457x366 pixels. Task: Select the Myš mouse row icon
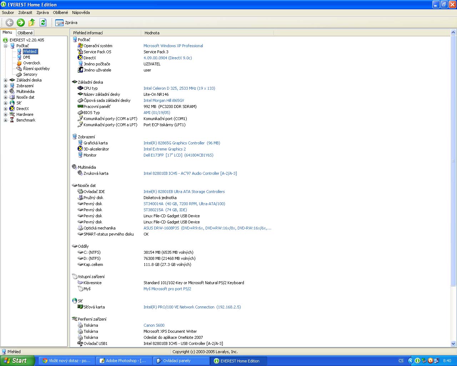tap(80, 289)
